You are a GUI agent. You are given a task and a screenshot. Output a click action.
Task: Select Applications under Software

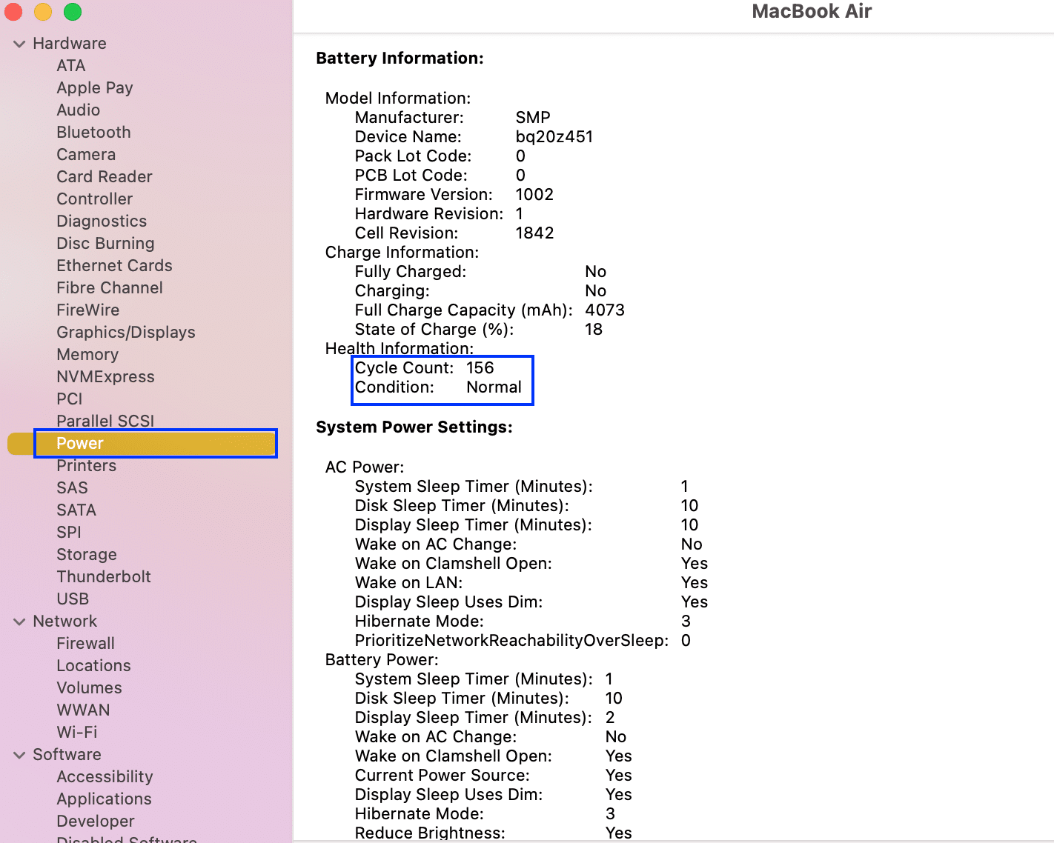pos(104,799)
